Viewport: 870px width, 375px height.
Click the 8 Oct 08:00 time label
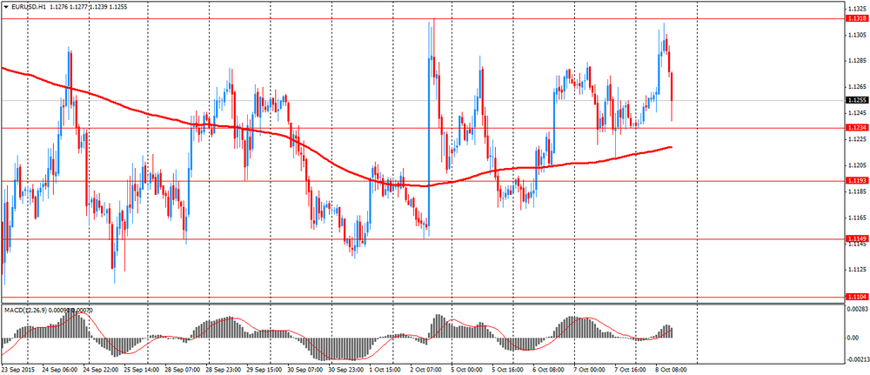coord(671,368)
